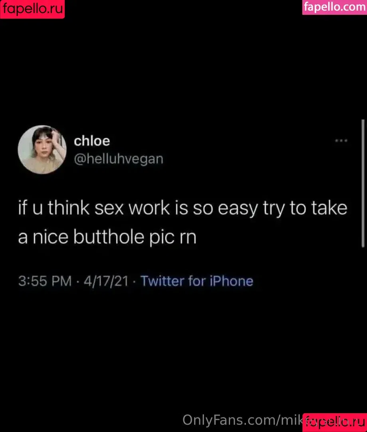Click the word 'think' in the tweet
Screen dimensions: 367x432
click(x=69, y=208)
